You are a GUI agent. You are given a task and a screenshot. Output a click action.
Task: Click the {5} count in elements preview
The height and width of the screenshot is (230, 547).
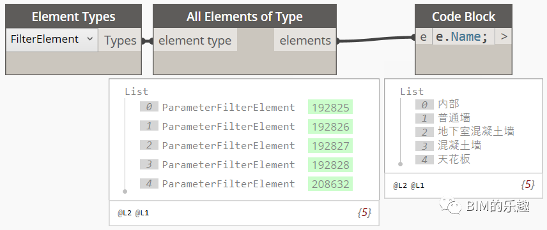[x=364, y=213]
